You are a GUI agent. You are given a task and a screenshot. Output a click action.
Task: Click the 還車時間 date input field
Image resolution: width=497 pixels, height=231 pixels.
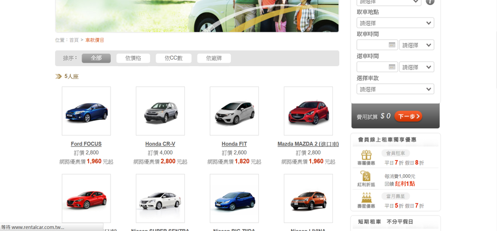coord(377,67)
